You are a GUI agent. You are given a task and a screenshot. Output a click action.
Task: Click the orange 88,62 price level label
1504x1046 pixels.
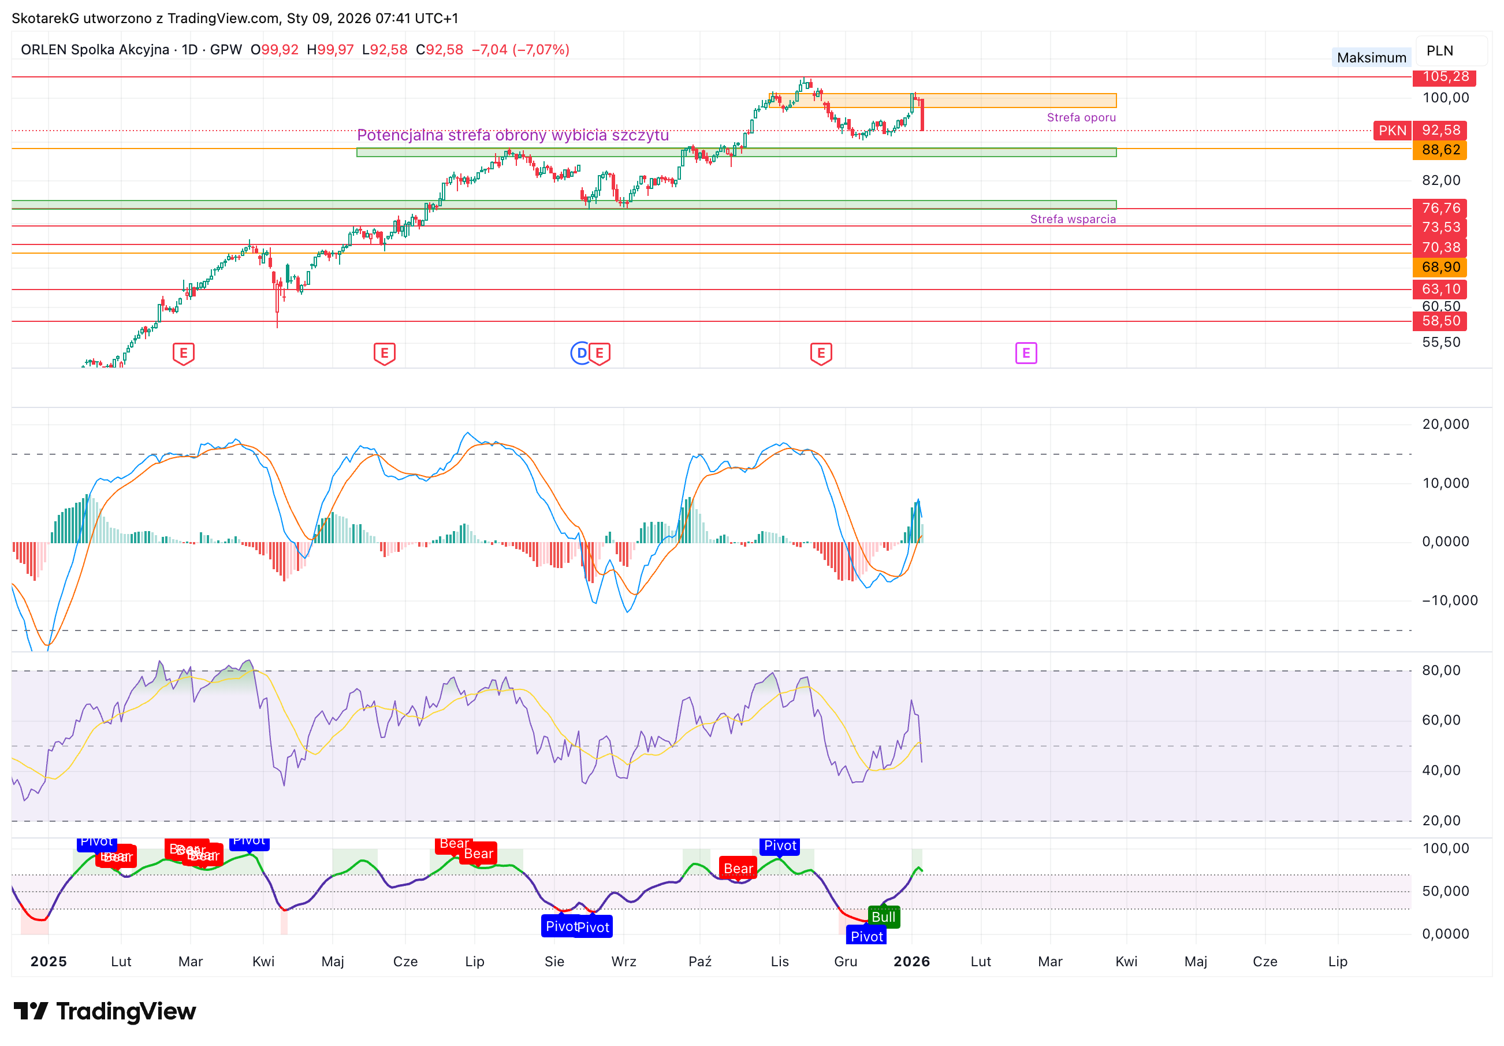(1440, 150)
